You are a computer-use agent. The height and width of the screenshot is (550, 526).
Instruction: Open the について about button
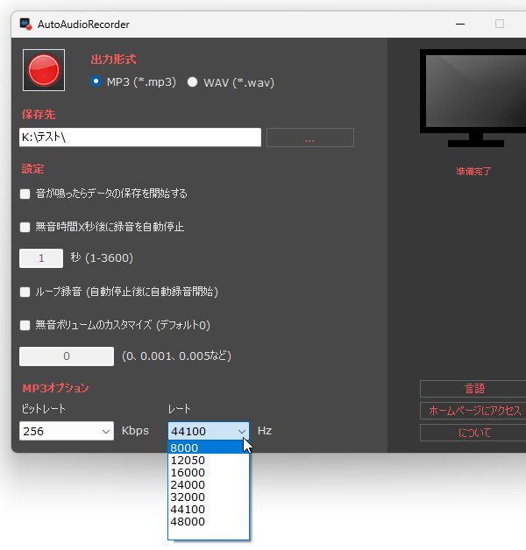(x=474, y=433)
